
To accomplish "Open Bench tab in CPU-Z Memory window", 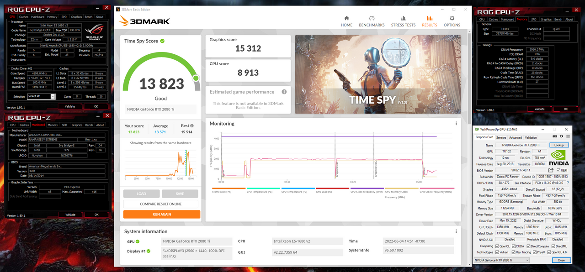I will 558,19.
